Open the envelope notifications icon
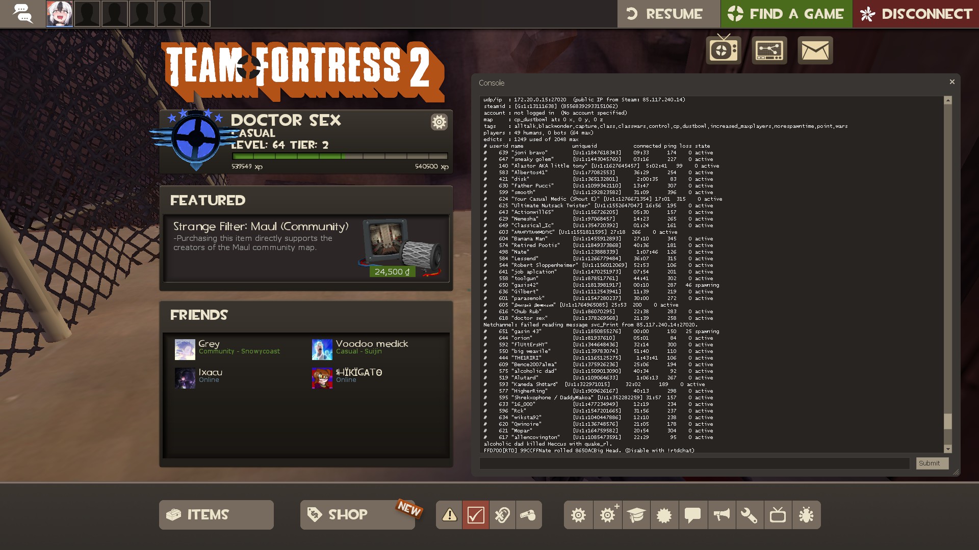Image resolution: width=979 pixels, height=550 pixels. (x=815, y=50)
